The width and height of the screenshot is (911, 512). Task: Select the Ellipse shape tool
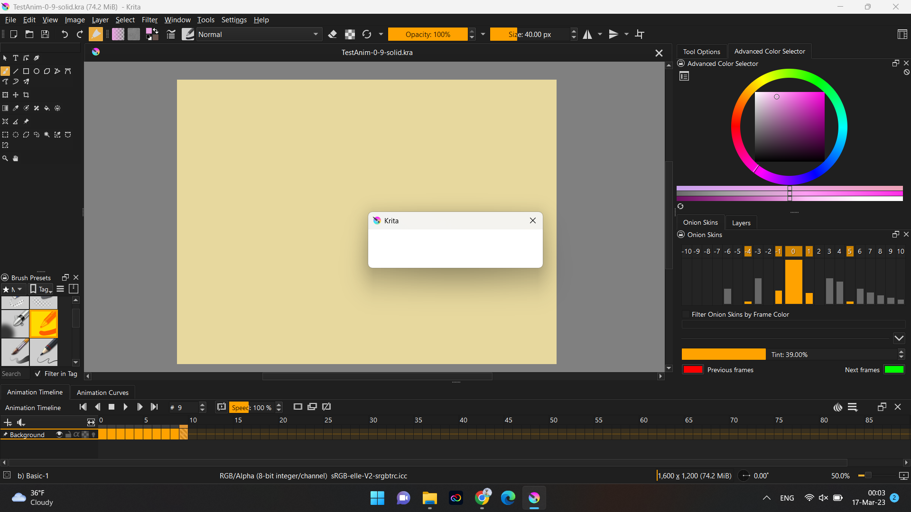[x=37, y=71]
